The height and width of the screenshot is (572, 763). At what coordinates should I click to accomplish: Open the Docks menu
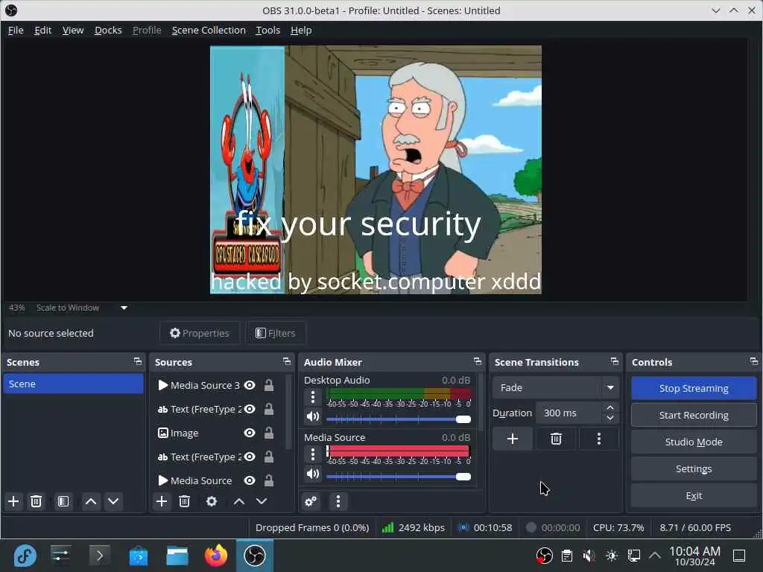[x=108, y=30]
